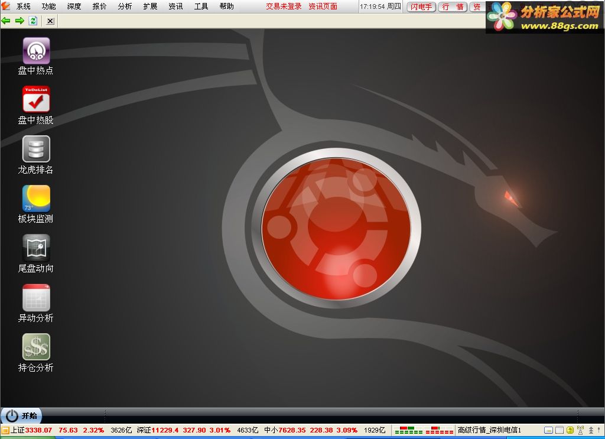
Task: Click the 交易未登录 link
Action: pos(284,6)
